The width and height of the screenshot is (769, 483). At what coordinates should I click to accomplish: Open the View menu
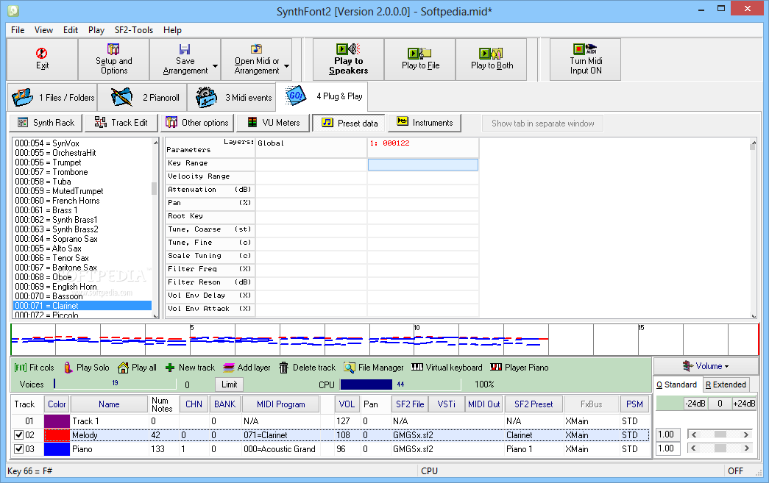(43, 30)
